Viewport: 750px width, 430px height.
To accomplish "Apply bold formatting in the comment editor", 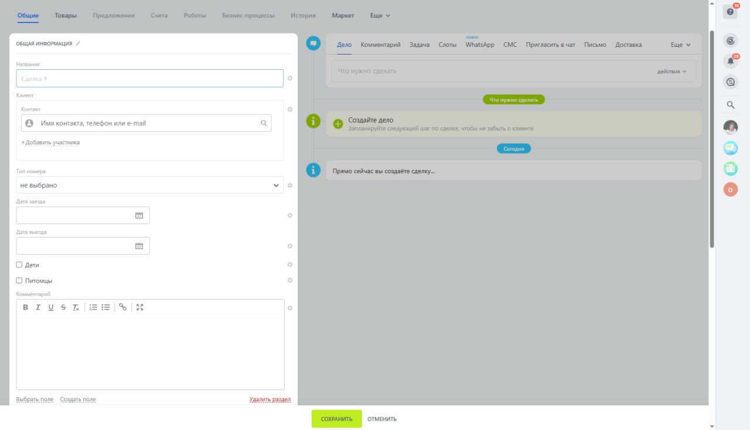I will pyautogui.click(x=25, y=307).
